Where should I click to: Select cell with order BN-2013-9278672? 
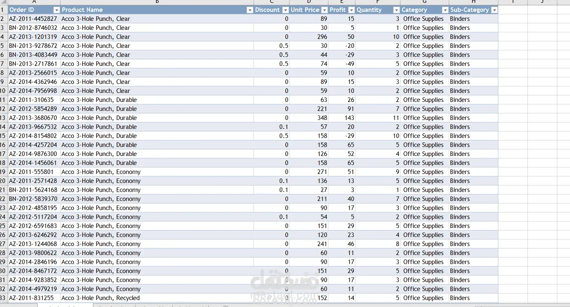(x=34, y=46)
